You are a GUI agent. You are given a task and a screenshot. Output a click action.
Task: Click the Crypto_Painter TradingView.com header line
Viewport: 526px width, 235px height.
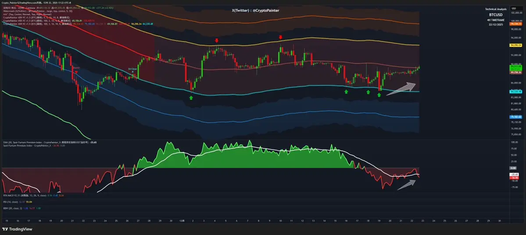pyautogui.click(x=36, y=3)
